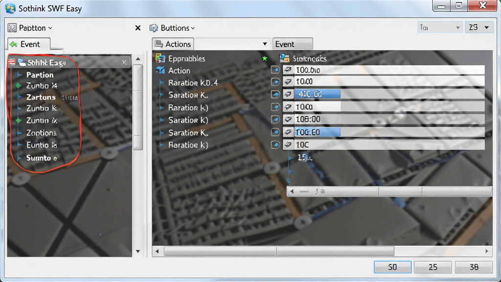
Task: Click the Sothink SWF Easy title bar icon
Action: coord(10,8)
